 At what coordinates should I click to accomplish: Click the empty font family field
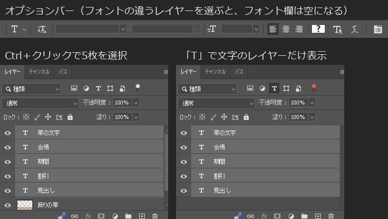click(x=88, y=29)
